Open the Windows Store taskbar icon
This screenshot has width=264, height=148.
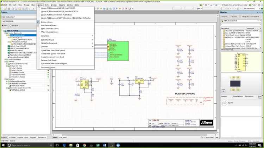(x=78, y=145)
